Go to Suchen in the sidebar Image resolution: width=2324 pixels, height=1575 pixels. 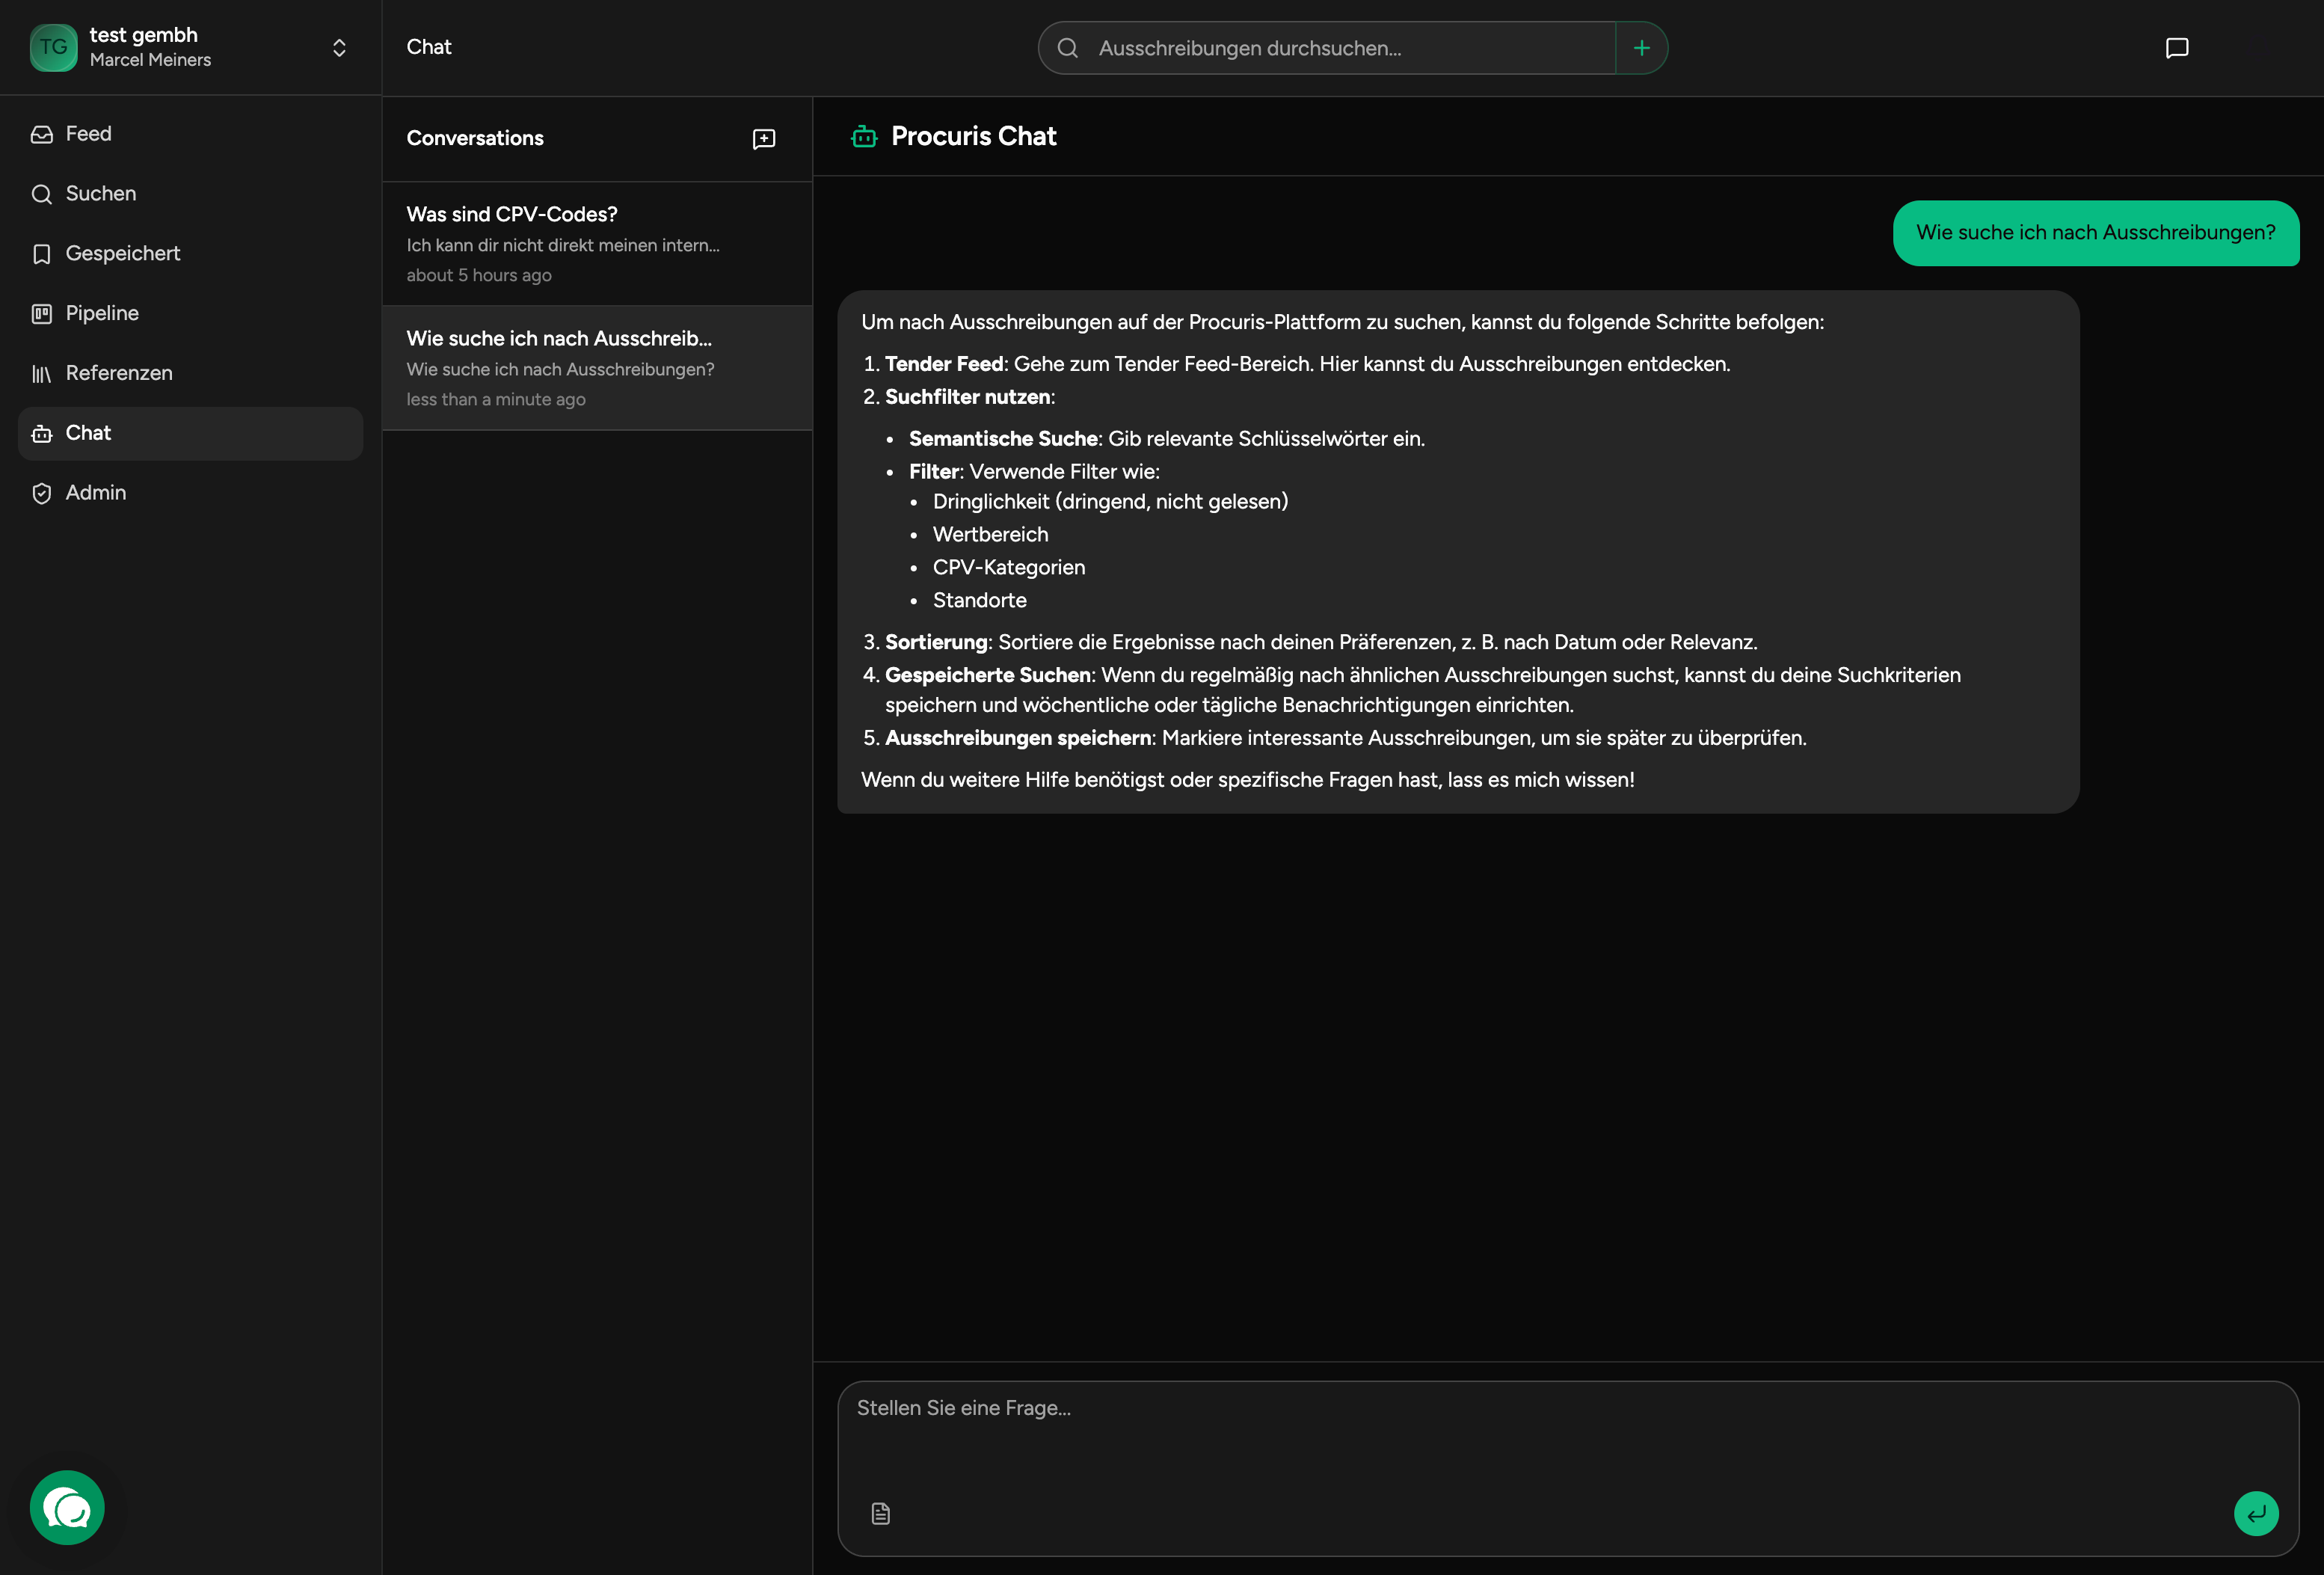point(100,194)
